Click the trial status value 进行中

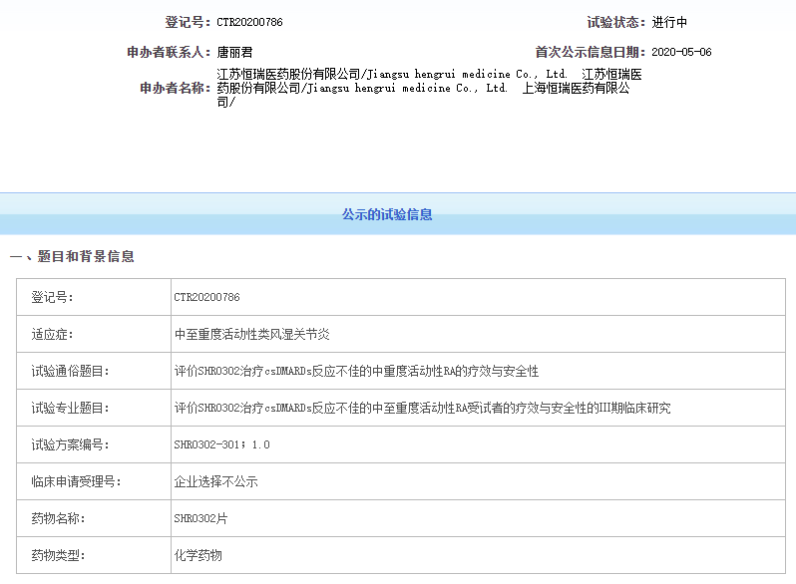point(669,22)
